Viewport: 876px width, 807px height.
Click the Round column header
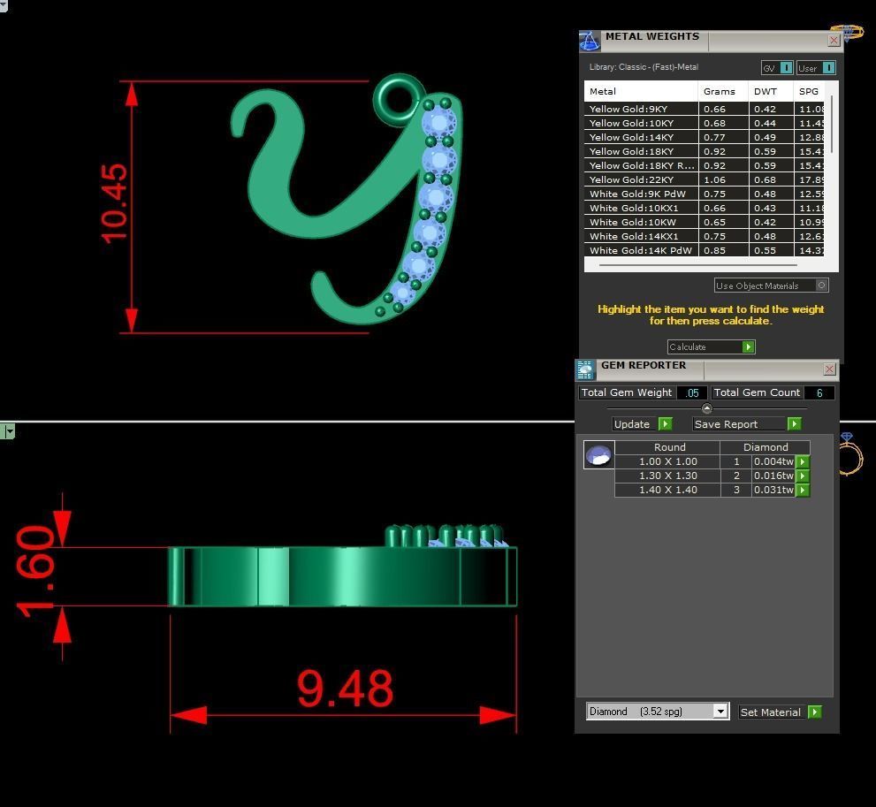669,446
